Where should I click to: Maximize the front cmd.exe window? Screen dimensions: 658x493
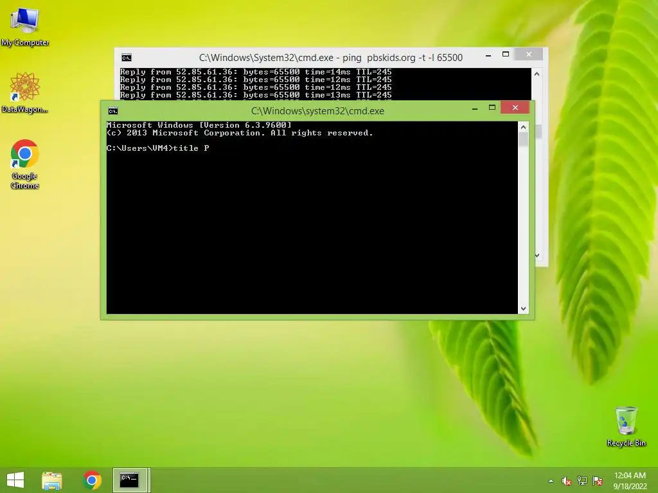click(x=492, y=108)
